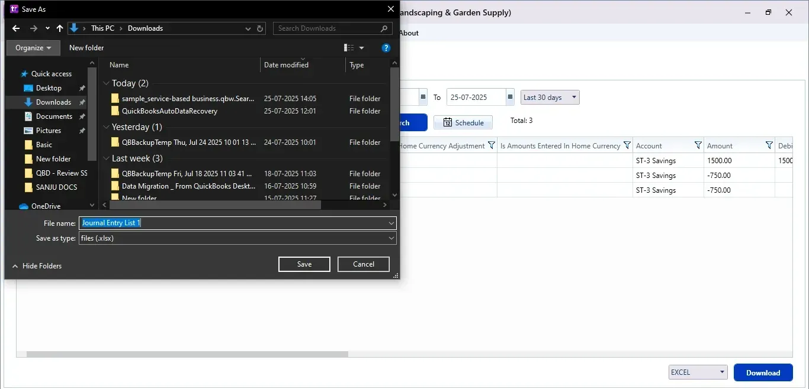Cancel the Save As dialog

tap(364, 264)
